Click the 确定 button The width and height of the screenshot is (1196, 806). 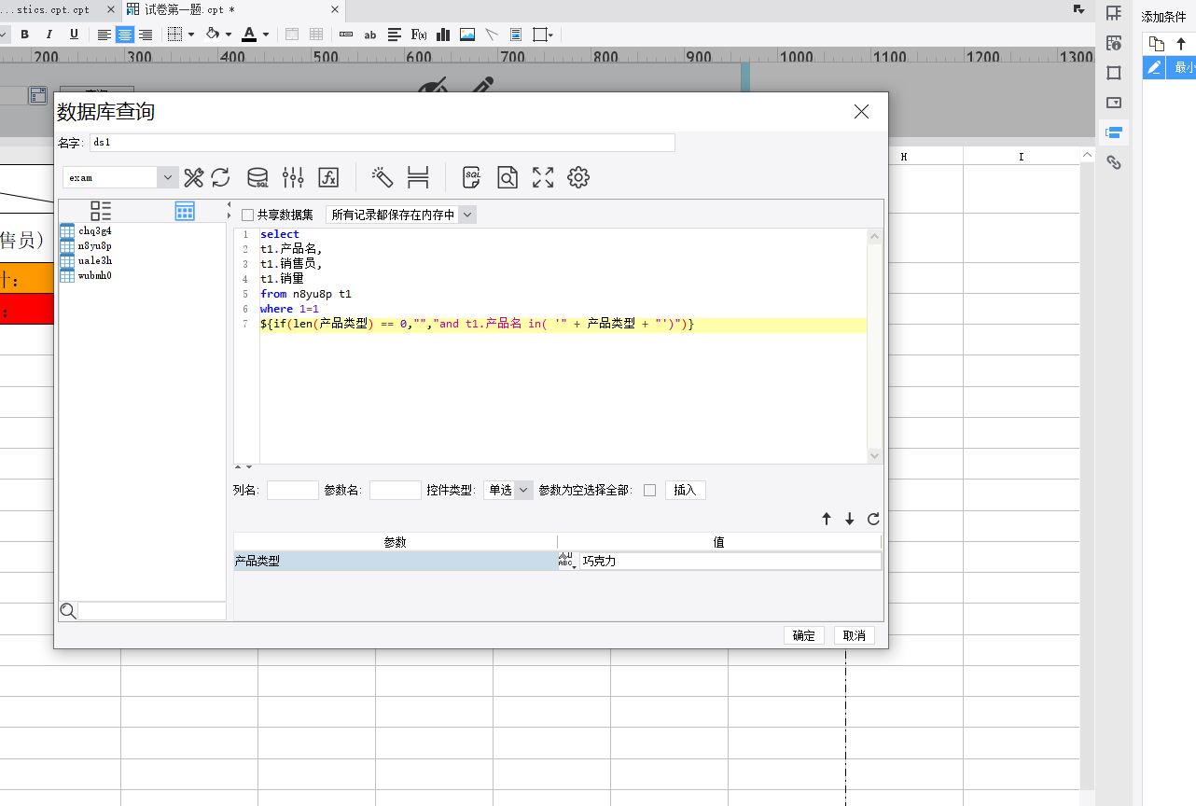point(803,635)
